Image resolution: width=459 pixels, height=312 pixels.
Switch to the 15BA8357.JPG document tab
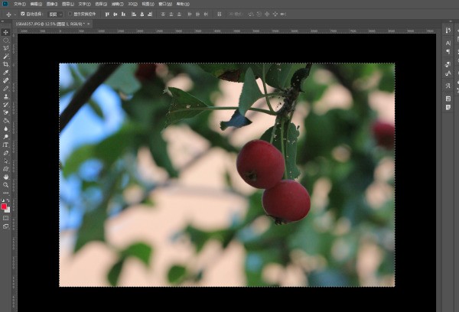point(46,24)
